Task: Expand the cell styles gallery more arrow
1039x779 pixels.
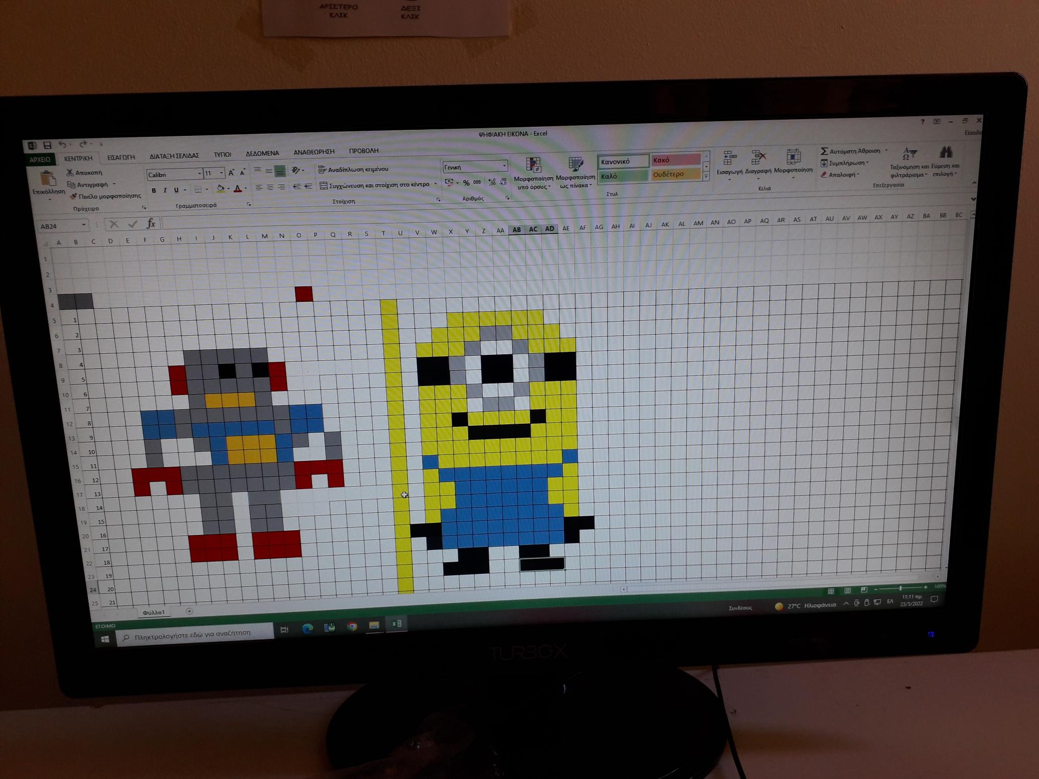Action: 706,176
